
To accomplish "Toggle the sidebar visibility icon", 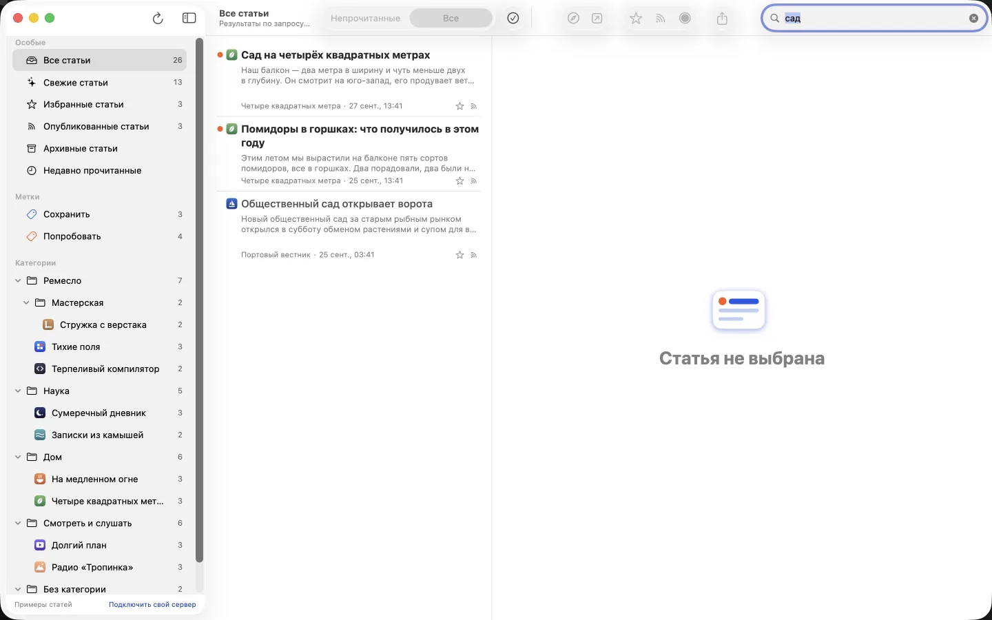I will click(189, 19).
